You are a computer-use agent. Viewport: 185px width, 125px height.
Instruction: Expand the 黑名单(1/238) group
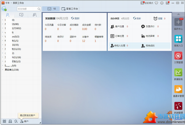point(2,70)
